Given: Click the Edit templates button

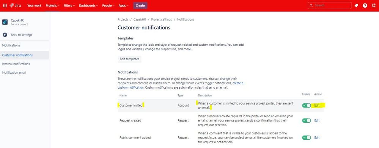Looking at the screenshot, I should point(129,59).
